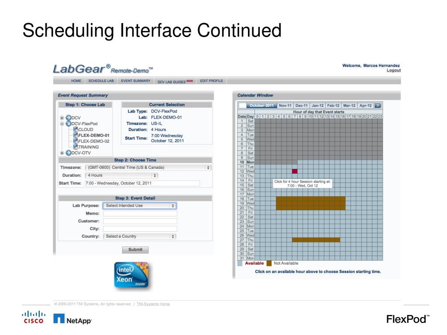The height and width of the screenshot is (335, 447).
Task: Click the Logout link
Action: click(393, 70)
